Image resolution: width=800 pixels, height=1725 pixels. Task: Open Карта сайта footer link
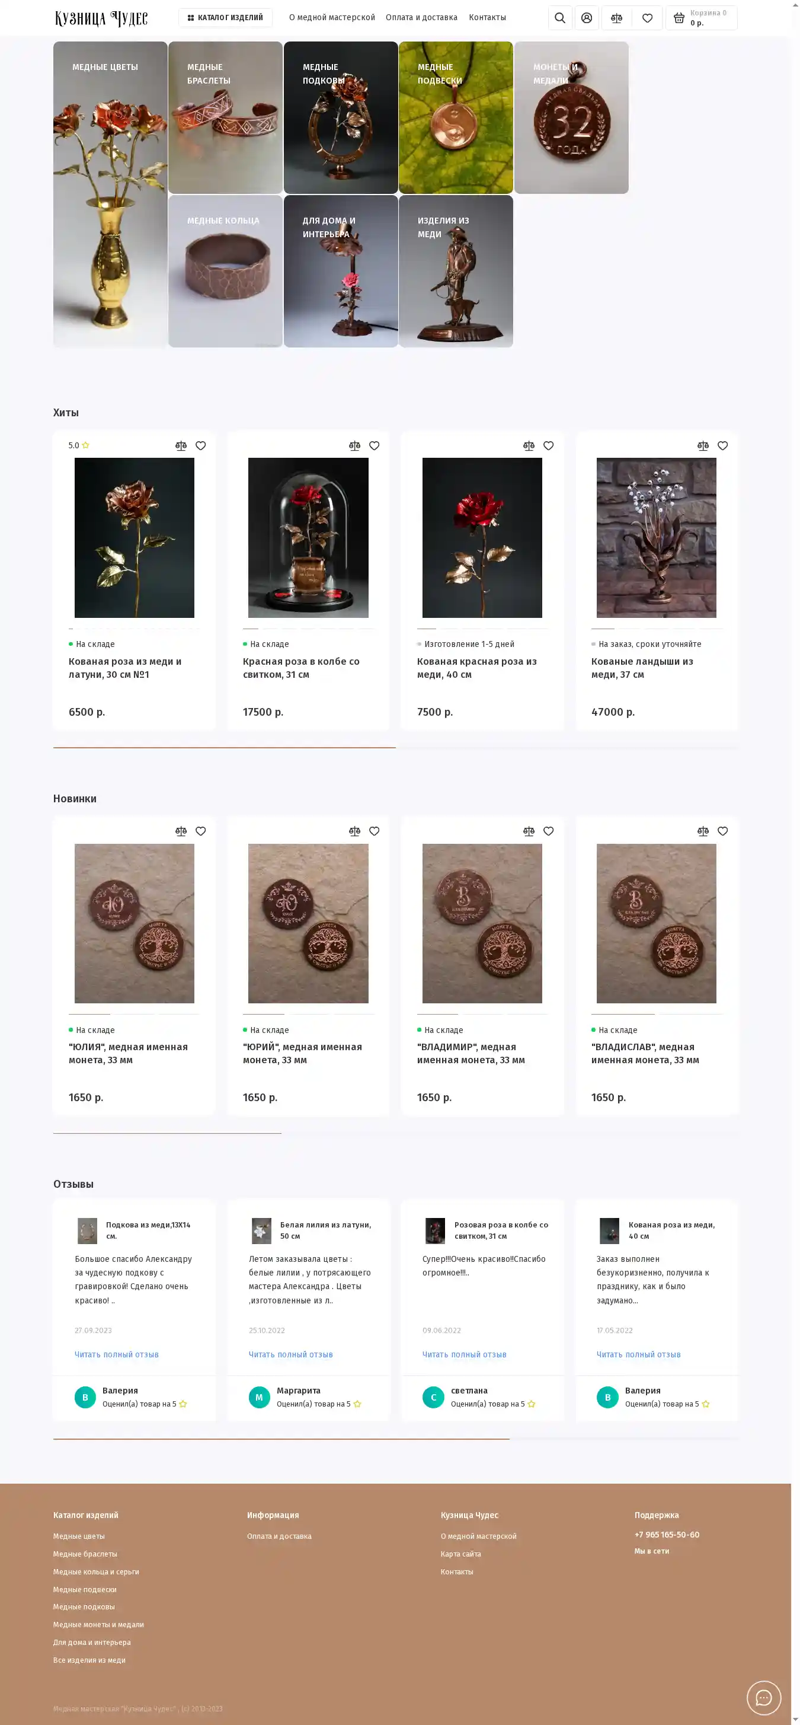[460, 1554]
